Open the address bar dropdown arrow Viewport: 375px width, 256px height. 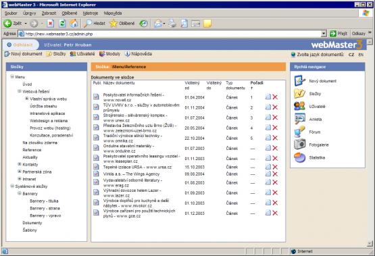click(324, 34)
